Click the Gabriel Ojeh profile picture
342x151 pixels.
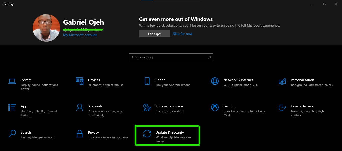[x=46, y=28]
